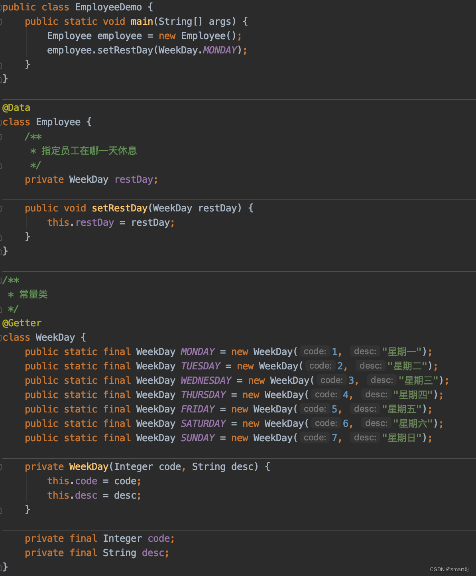Click desc in private final String desc
The image size is (476, 576).
[x=153, y=553]
